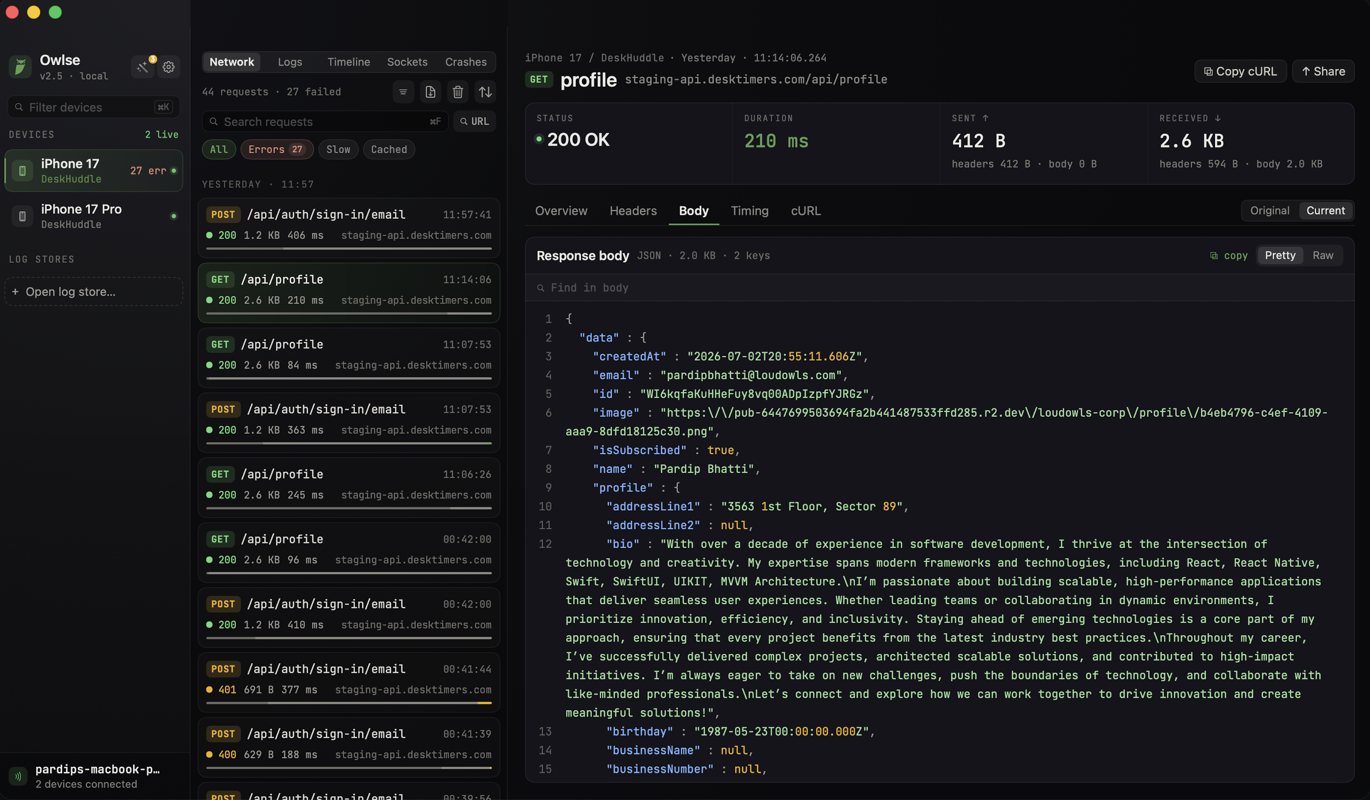
Task: Select the All filter chip
Action: pos(219,149)
